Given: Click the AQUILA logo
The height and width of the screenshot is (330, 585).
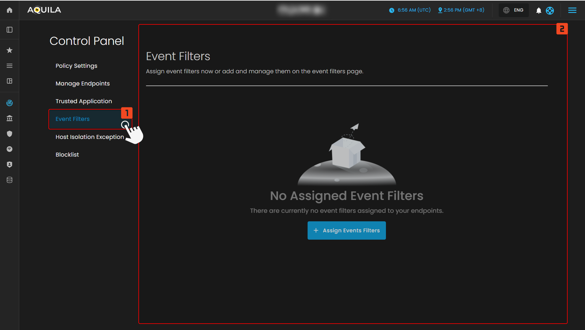Looking at the screenshot, I should coord(44,10).
